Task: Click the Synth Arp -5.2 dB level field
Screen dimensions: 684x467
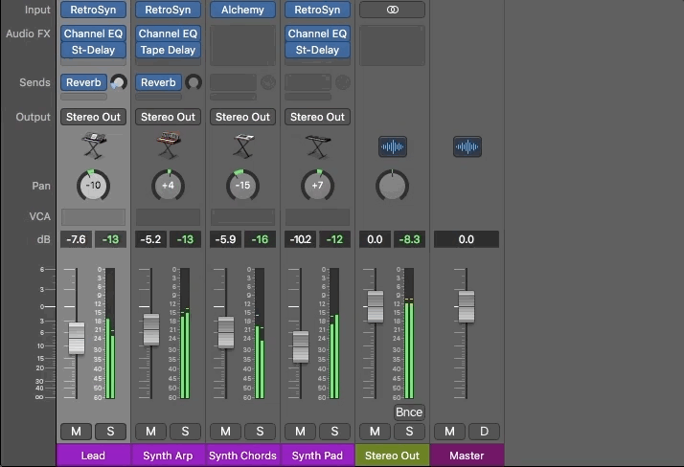Action: [x=150, y=239]
